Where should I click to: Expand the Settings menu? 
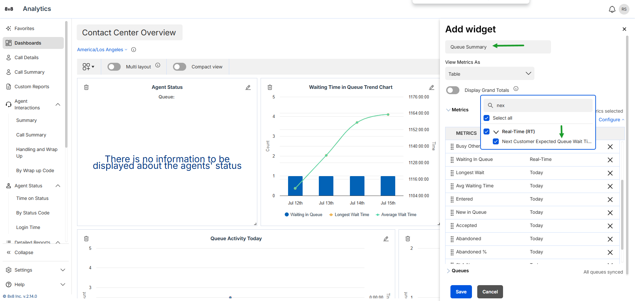(63, 270)
